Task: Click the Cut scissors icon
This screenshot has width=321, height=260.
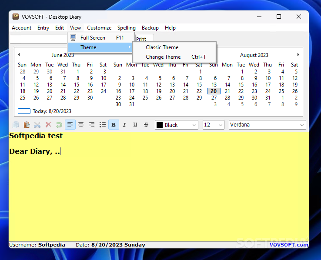Action: point(37,125)
